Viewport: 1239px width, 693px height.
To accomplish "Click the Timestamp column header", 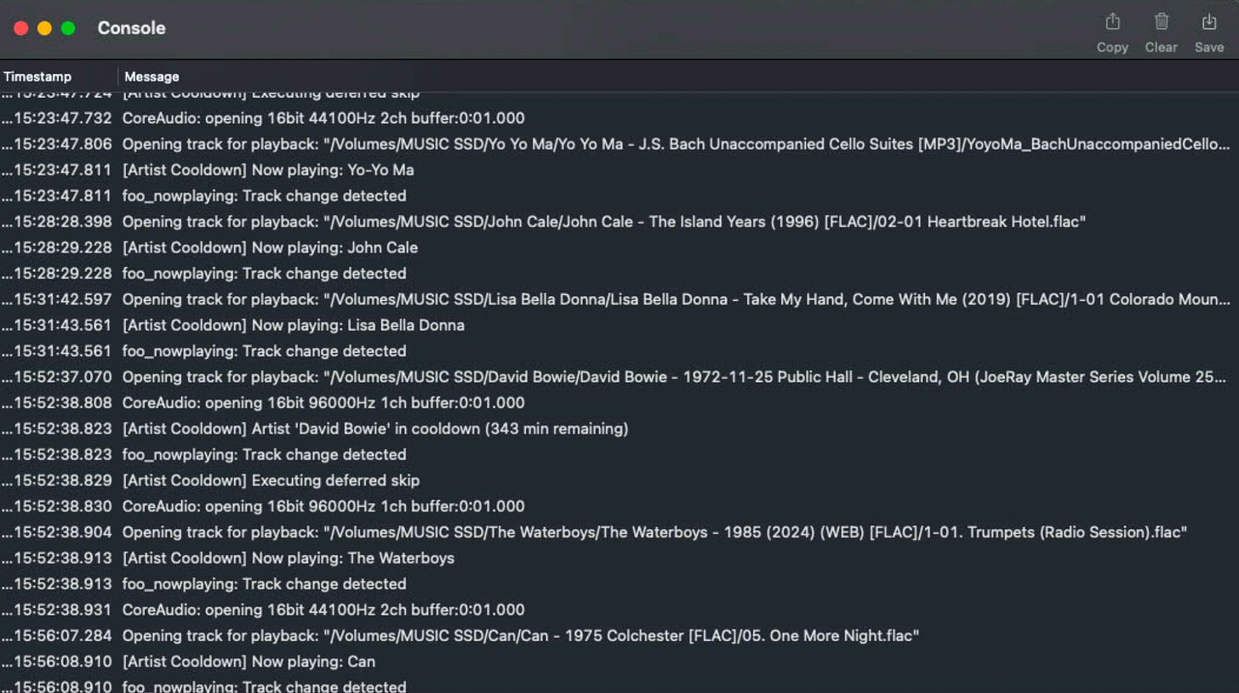I will (x=37, y=77).
